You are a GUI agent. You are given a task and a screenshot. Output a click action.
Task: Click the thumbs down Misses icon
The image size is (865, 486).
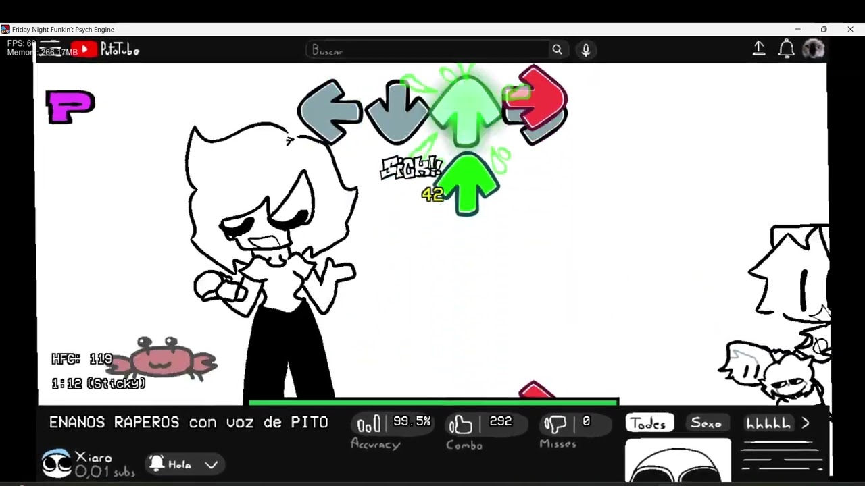(555, 425)
